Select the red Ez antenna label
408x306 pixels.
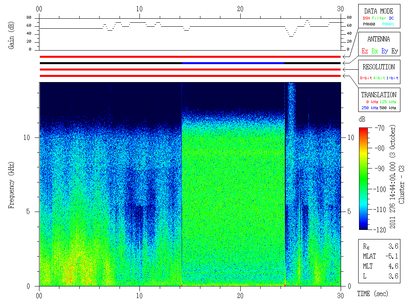coord(365,51)
